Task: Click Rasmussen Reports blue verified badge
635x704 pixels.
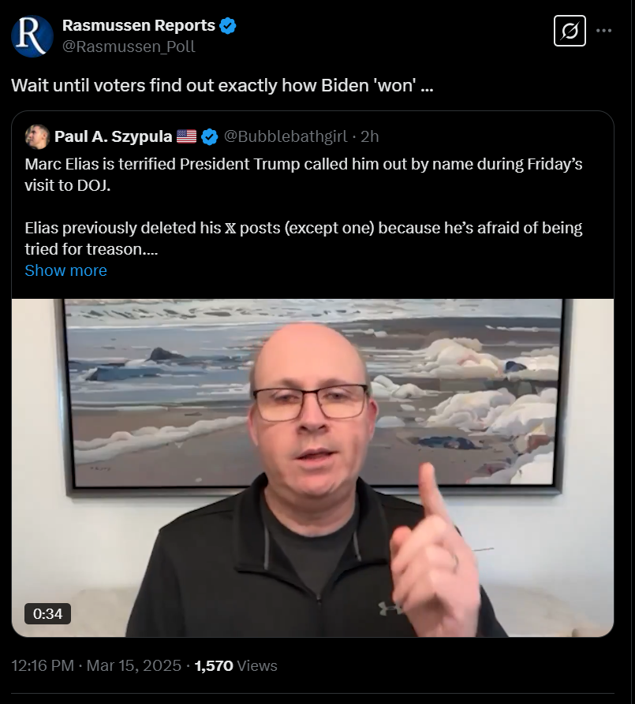Action: 228,25
